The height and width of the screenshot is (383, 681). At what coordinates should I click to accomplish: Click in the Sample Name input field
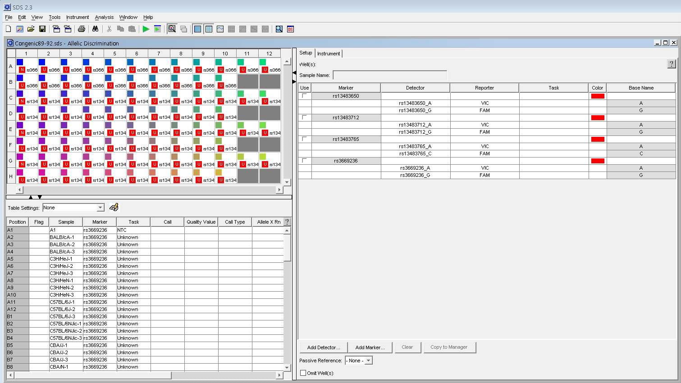coord(390,75)
